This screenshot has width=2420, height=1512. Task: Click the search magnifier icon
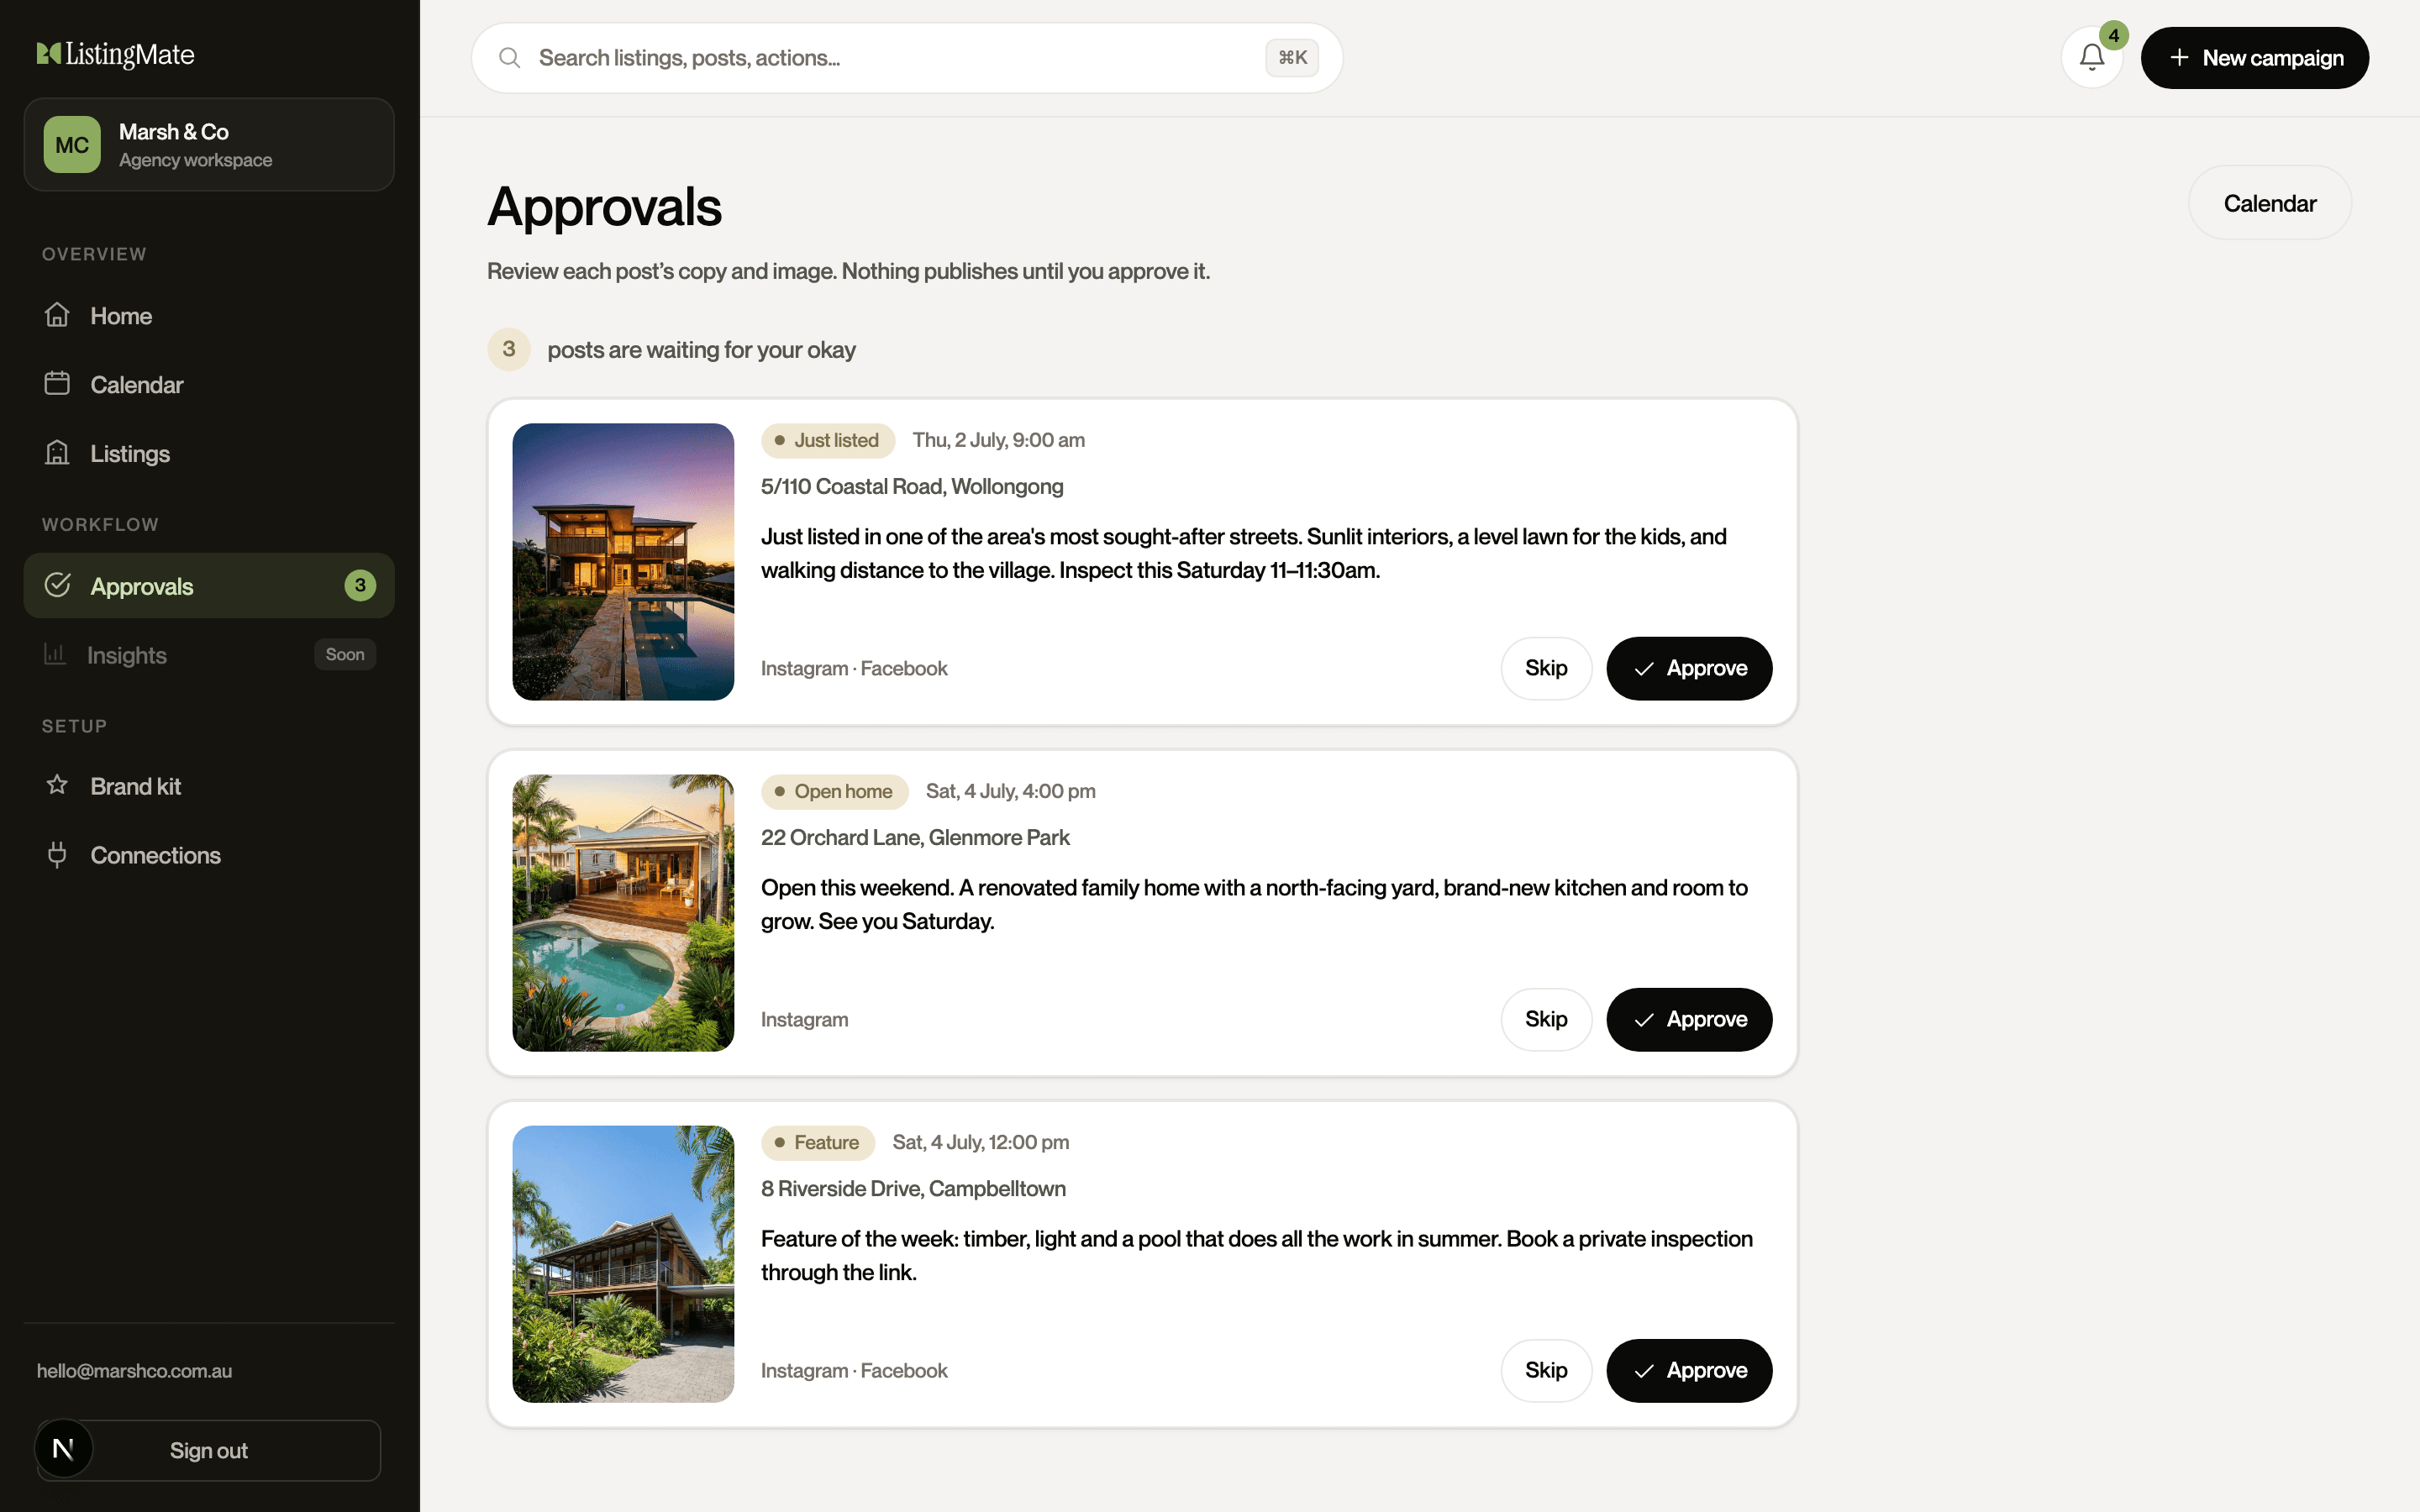click(510, 58)
